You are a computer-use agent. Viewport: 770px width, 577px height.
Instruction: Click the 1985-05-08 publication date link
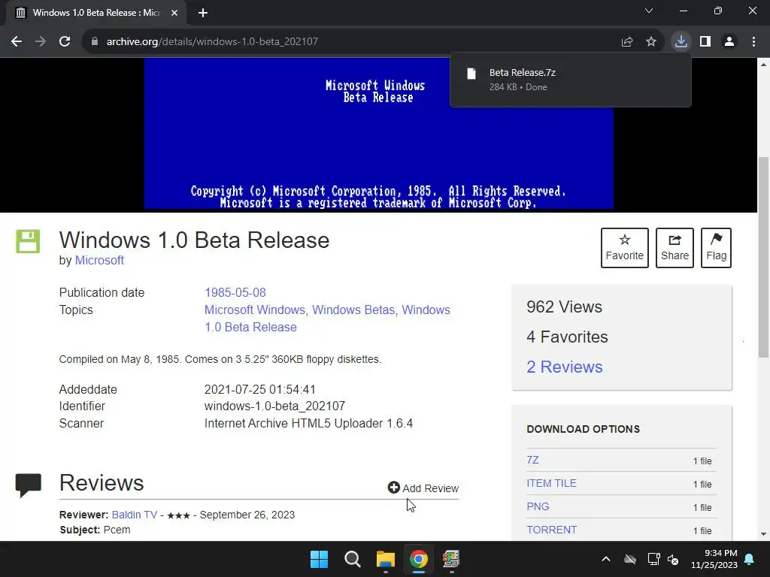[235, 293]
